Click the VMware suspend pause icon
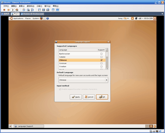The height and width of the screenshot is (133, 165). click(x=8, y=10)
